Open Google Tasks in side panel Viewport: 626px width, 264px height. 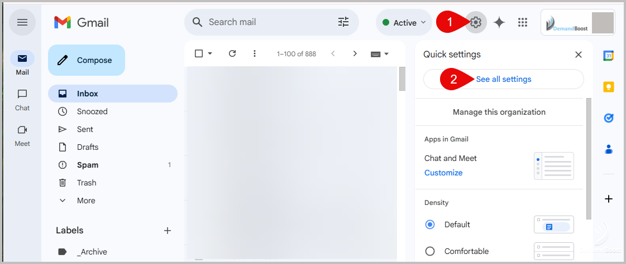pyautogui.click(x=609, y=118)
